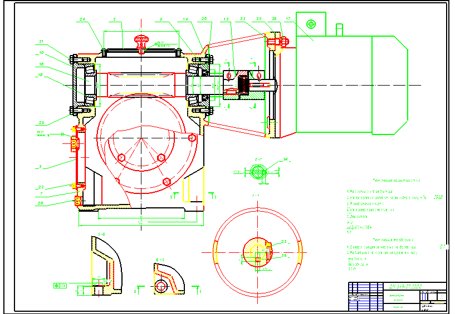This screenshot has height=314, width=455.
Task: Select callout number 14 at the top
Action: click(185, 19)
